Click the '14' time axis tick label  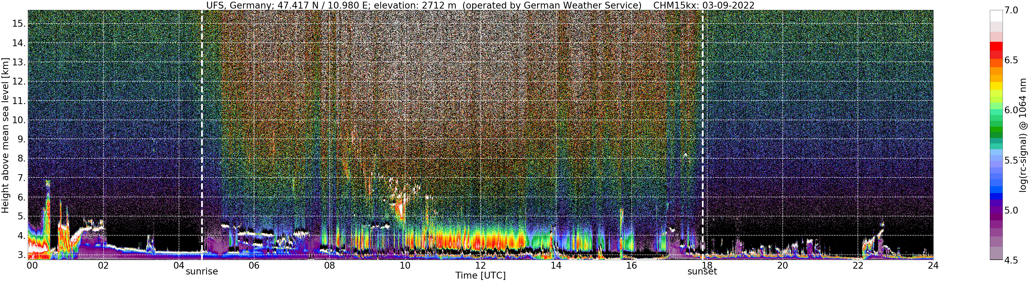pyautogui.click(x=556, y=266)
